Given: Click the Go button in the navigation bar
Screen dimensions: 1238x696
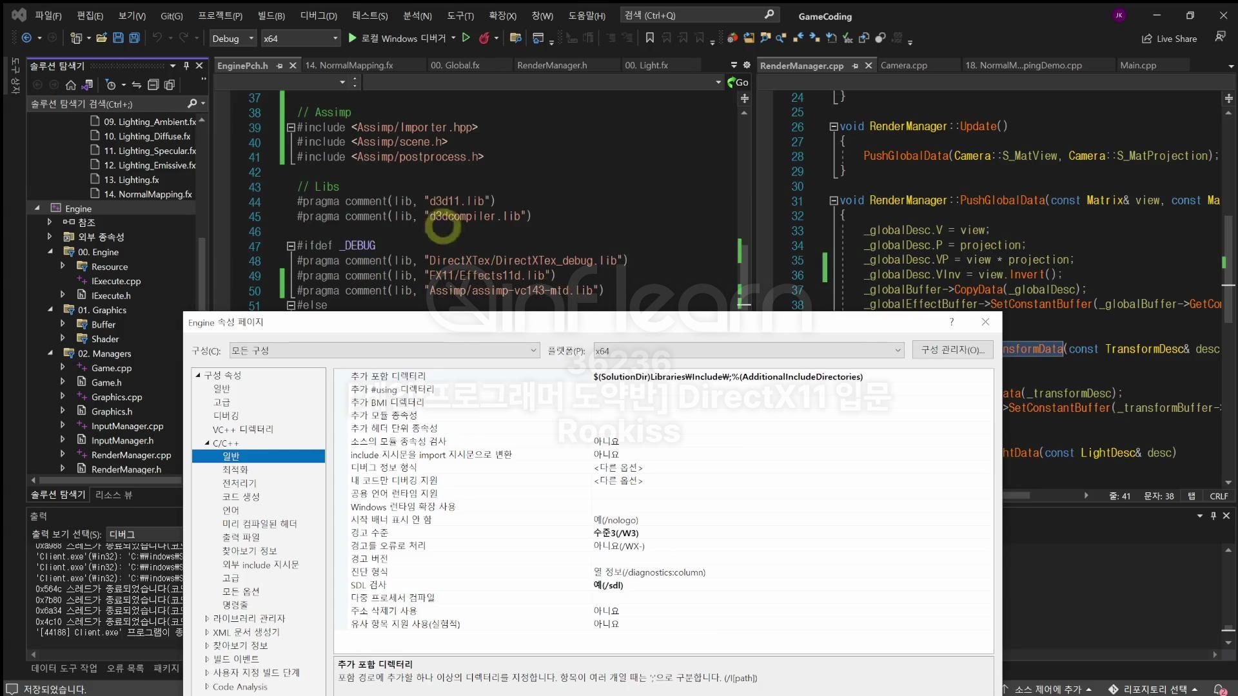Looking at the screenshot, I should coord(738,82).
